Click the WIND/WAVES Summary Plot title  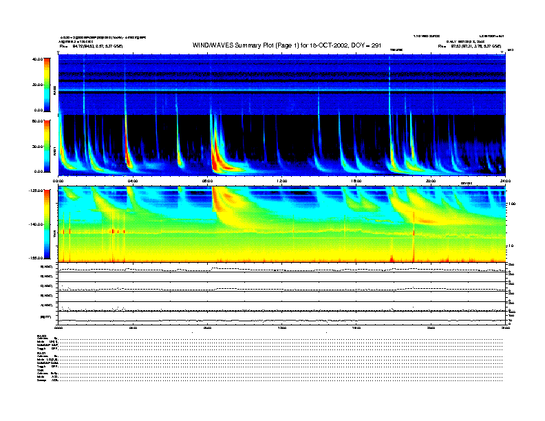tap(287, 45)
